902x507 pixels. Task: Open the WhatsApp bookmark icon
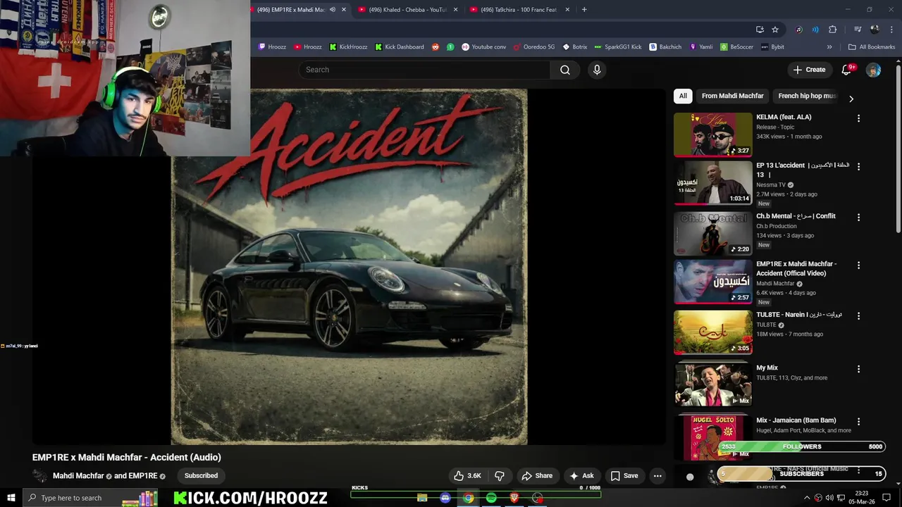(450, 46)
